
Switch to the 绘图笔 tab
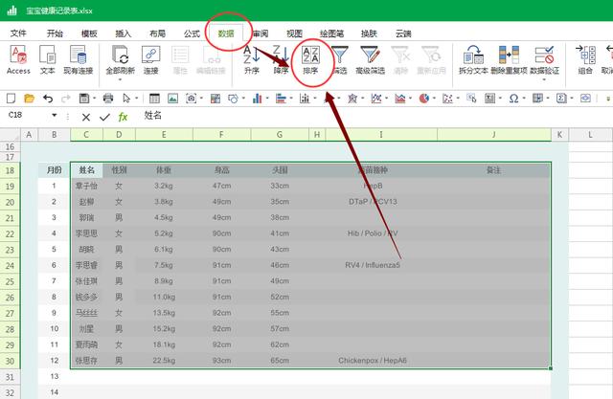pos(332,33)
